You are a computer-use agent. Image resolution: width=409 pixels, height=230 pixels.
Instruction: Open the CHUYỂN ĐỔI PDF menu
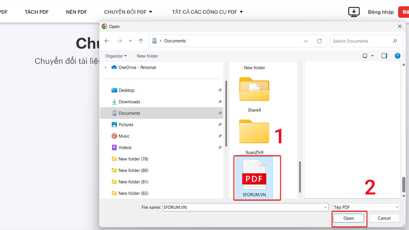pos(128,12)
